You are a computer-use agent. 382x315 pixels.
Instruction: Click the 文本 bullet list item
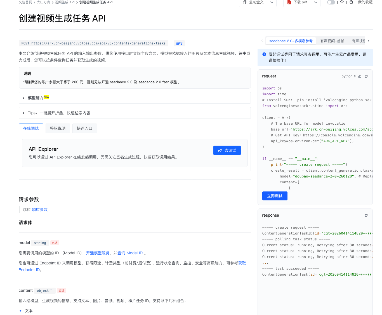pyautogui.click(x=29, y=311)
